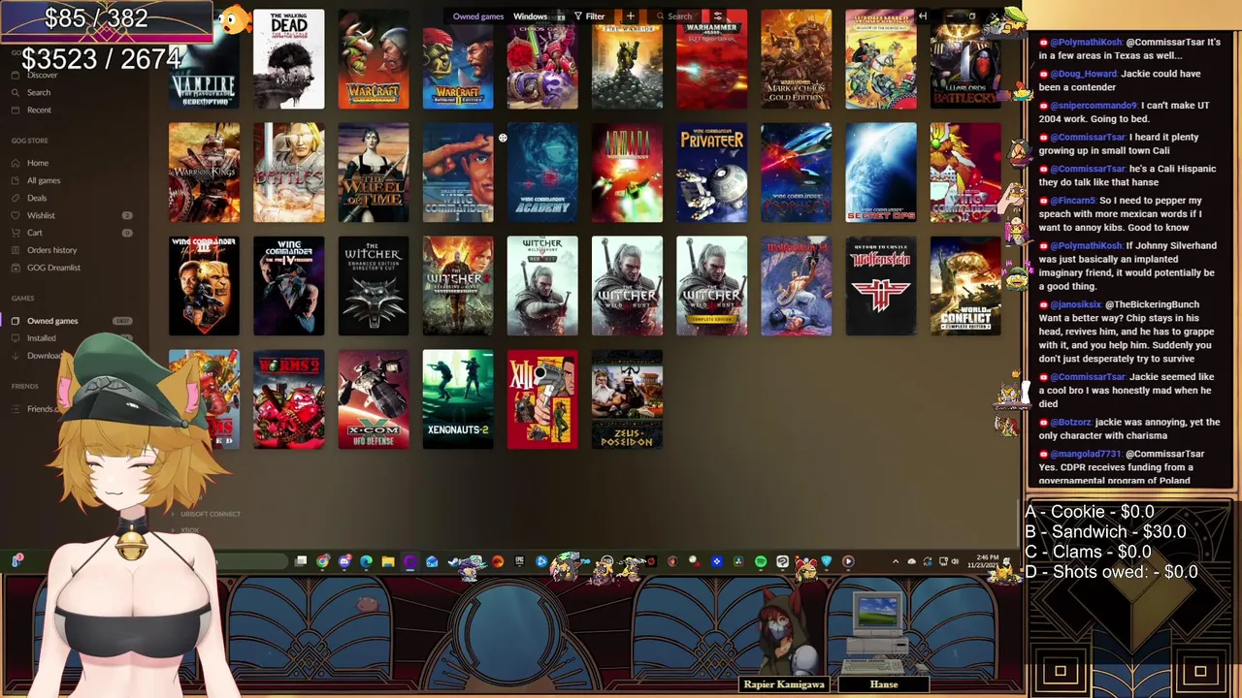The image size is (1242, 698).
Task: Open The Wheel of Time tile
Action: pos(374,173)
